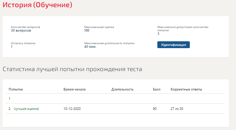Sort by Балл column header
This screenshot has height=130, width=236.
pyautogui.click(x=157, y=89)
